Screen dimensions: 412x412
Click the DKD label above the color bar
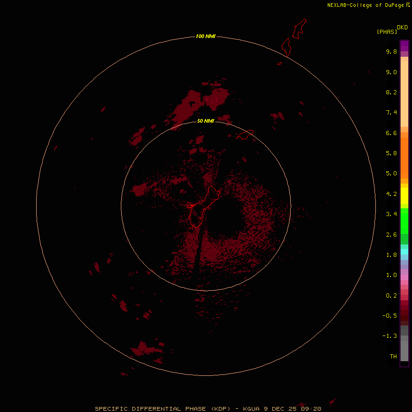402,27
